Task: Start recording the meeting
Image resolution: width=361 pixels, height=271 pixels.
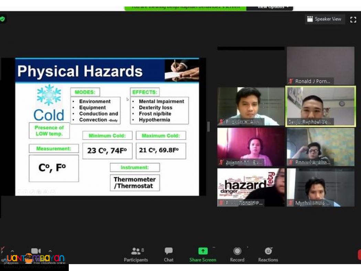Action: [237, 251]
